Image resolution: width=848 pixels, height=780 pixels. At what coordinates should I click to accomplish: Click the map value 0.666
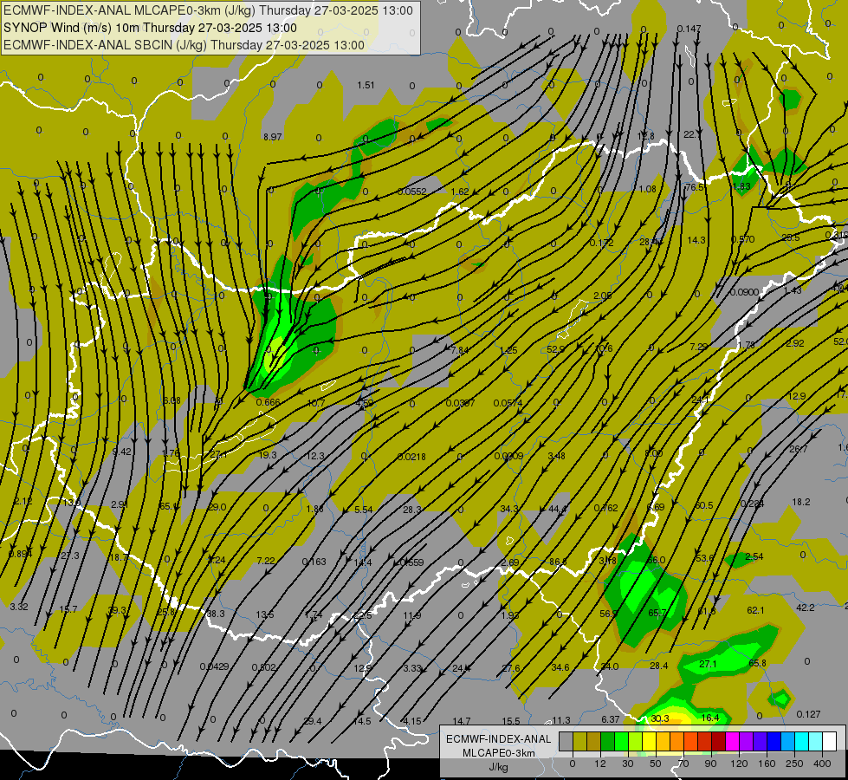(x=269, y=402)
